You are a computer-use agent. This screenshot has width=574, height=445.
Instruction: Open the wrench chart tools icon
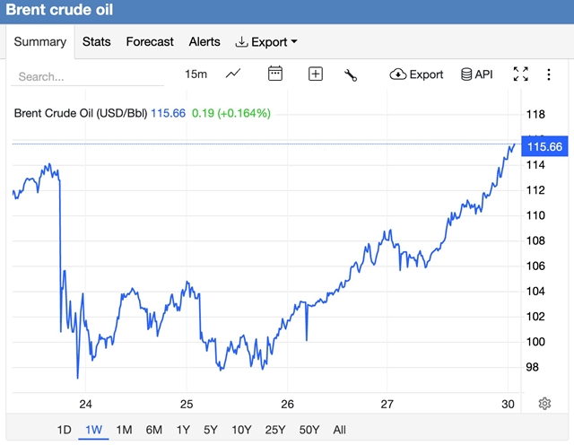point(351,74)
